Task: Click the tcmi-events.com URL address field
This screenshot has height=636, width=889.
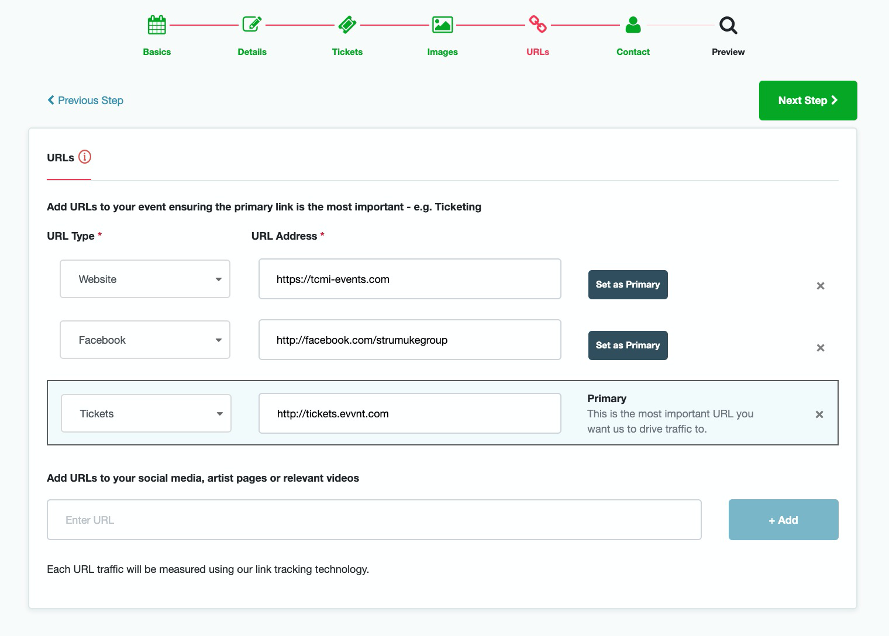Action: pyautogui.click(x=410, y=279)
